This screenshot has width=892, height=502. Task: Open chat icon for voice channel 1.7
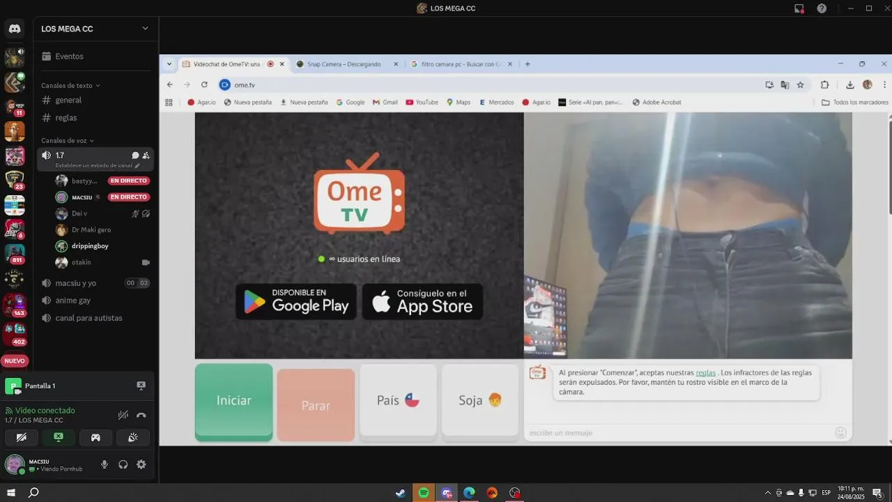pyautogui.click(x=135, y=155)
